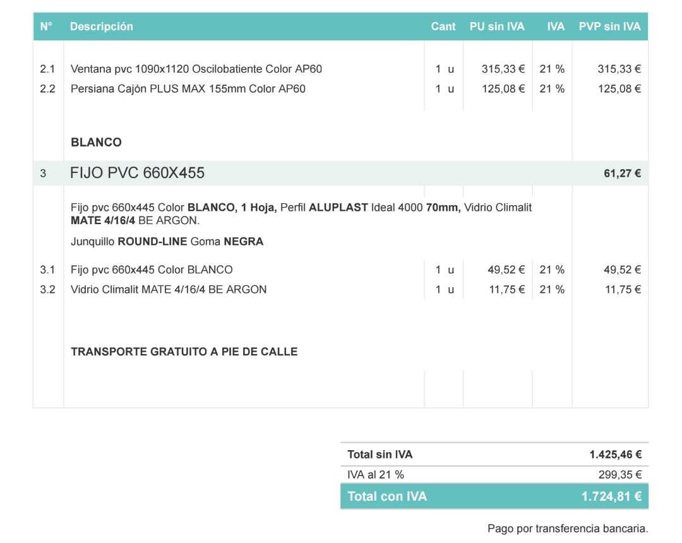Select item 3.1 'Fijo pvc 660x445 Color BLANCO'
Viewport: 682px width, 543px height.
pyautogui.click(x=152, y=270)
